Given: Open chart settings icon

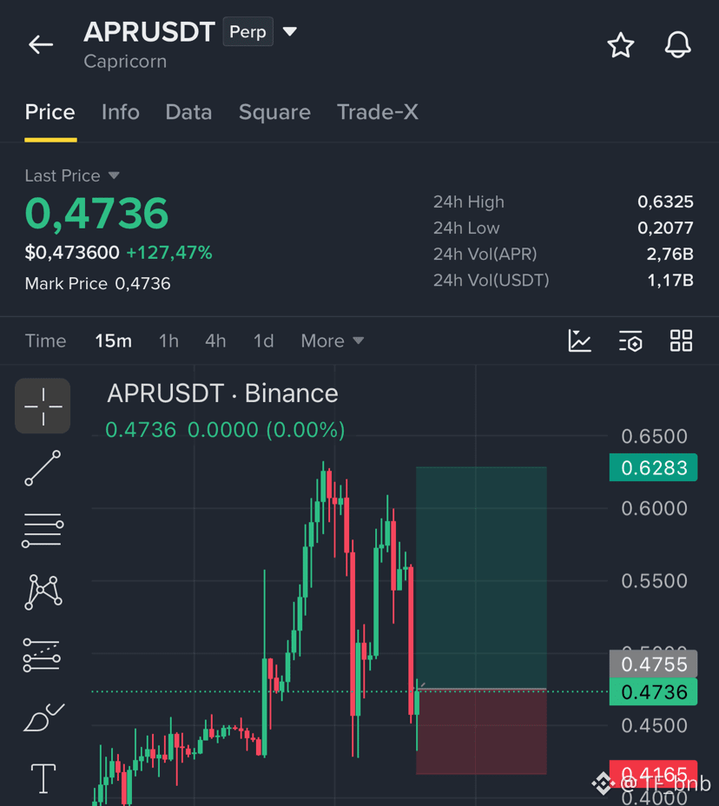Looking at the screenshot, I should point(630,340).
